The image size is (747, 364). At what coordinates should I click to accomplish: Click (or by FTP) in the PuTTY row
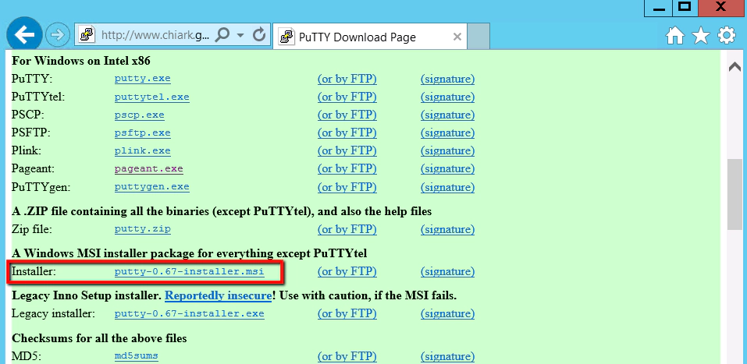[347, 79]
